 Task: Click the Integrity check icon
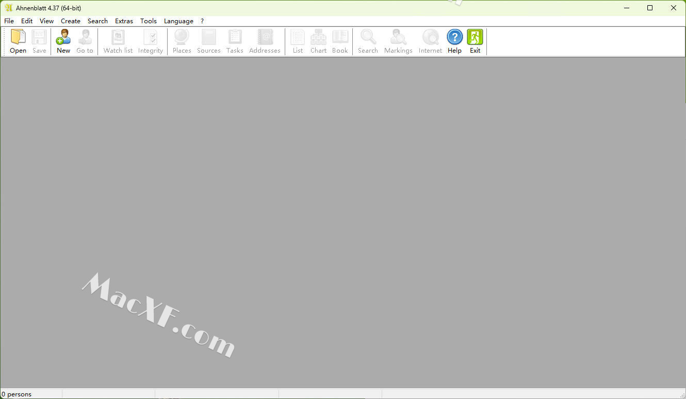pyautogui.click(x=151, y=38)
